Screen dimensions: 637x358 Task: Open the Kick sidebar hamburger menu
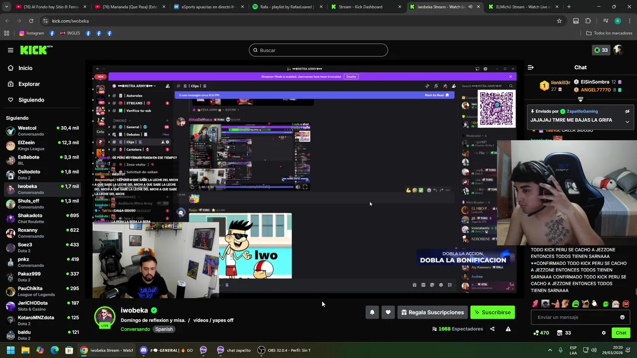(10, 50)
